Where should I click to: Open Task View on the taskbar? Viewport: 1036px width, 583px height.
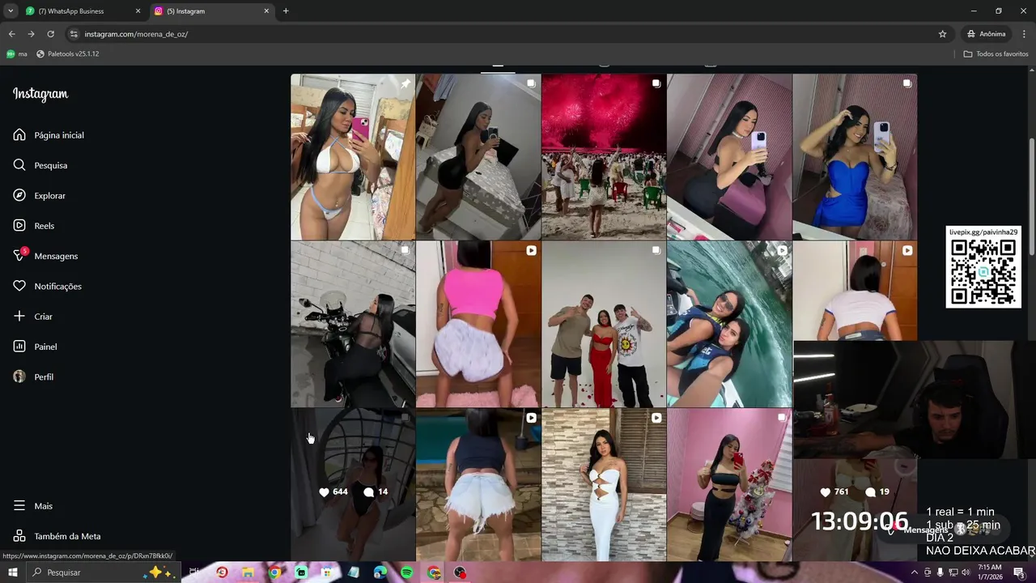(194, 572)
